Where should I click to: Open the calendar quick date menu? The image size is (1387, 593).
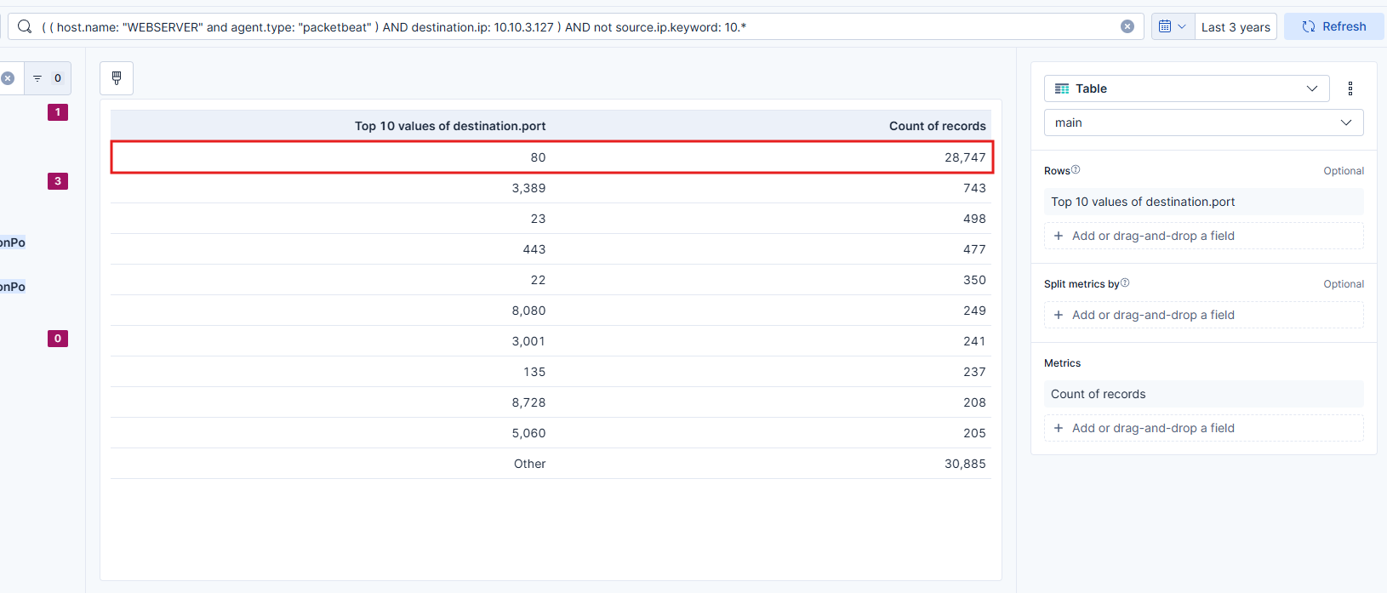point(1172,26)
